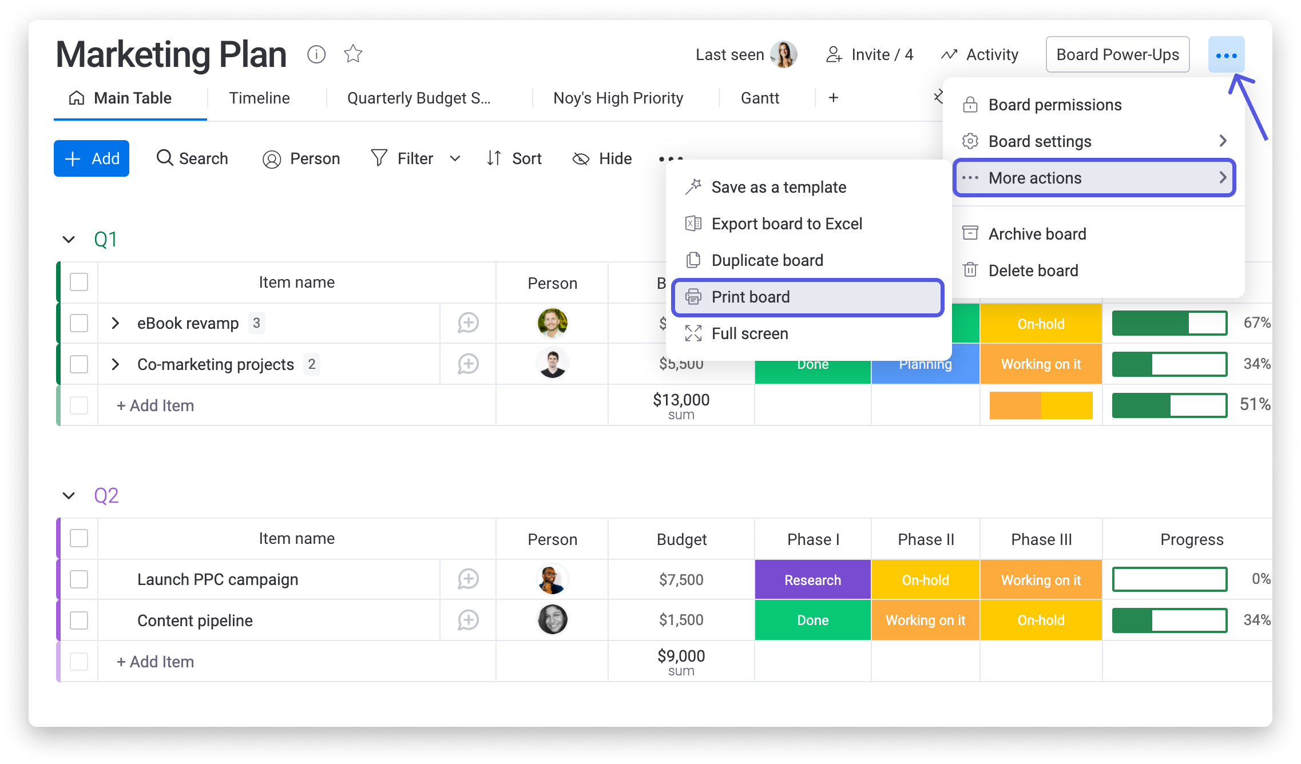
Task: Click the Last seen user avatar
Action: click(783, 54)
